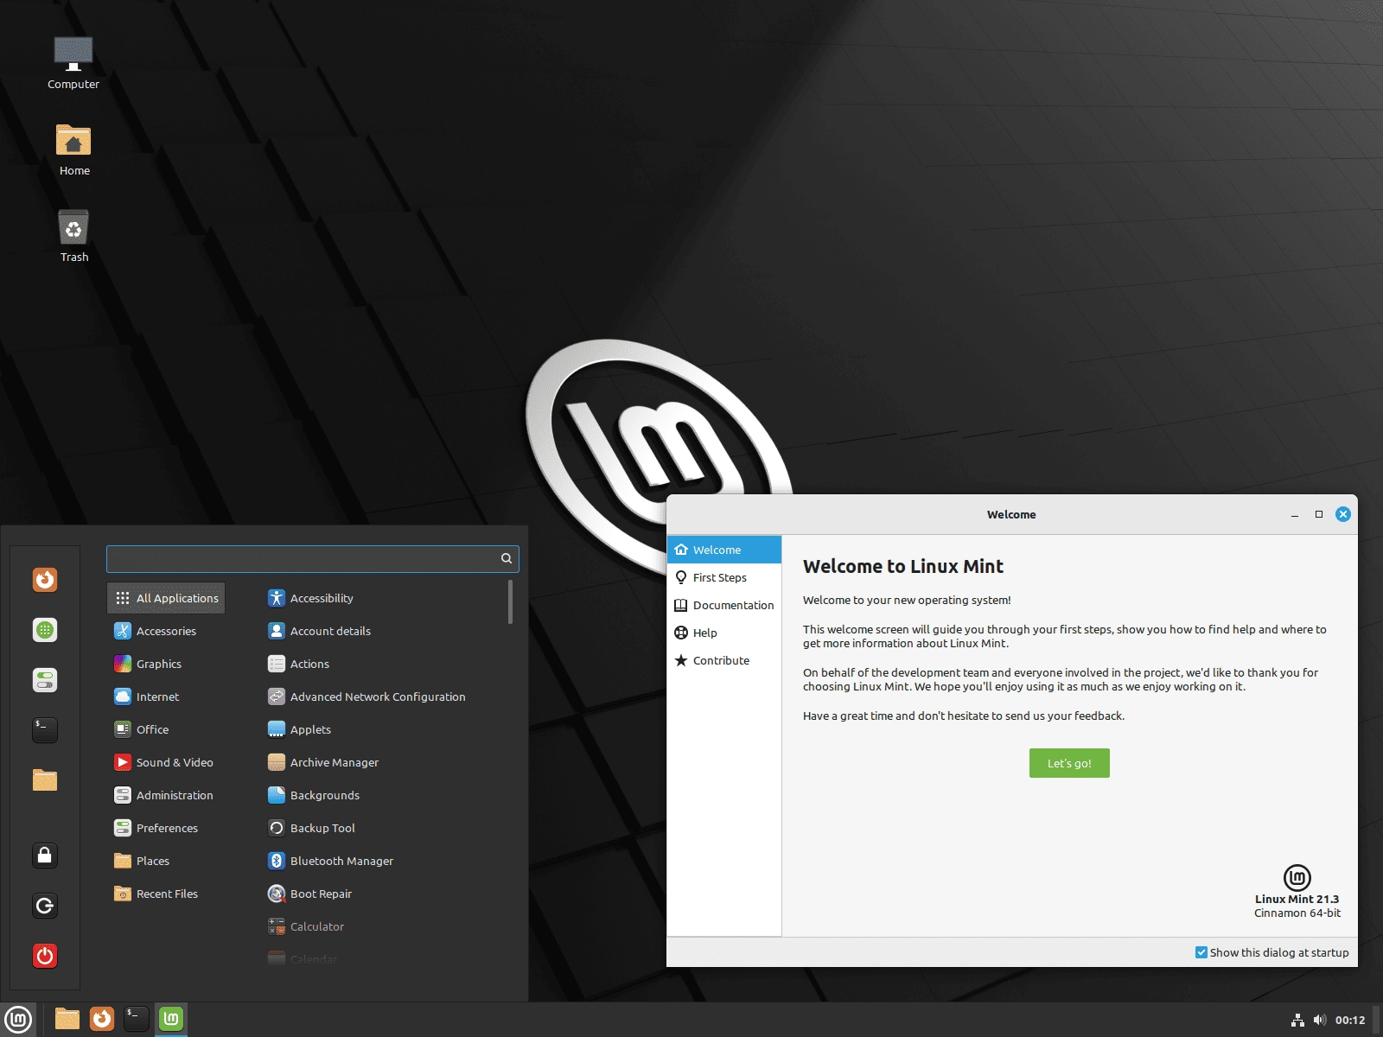Open Documentation section in Welcome window
The height and width of the screenshot is (1037, 1383).
(x=724, y=605)
